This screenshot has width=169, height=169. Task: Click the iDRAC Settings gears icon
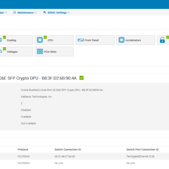coord(44,12)
